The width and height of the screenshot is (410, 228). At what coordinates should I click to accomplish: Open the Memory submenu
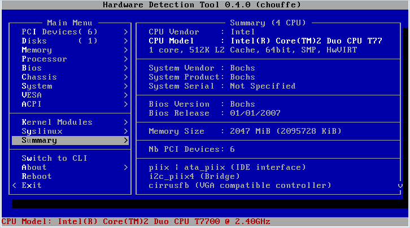pos(70,50)
